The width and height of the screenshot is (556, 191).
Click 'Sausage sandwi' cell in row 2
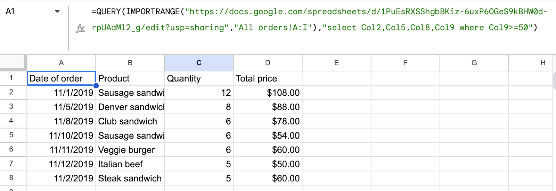click(x=130, y=93)
